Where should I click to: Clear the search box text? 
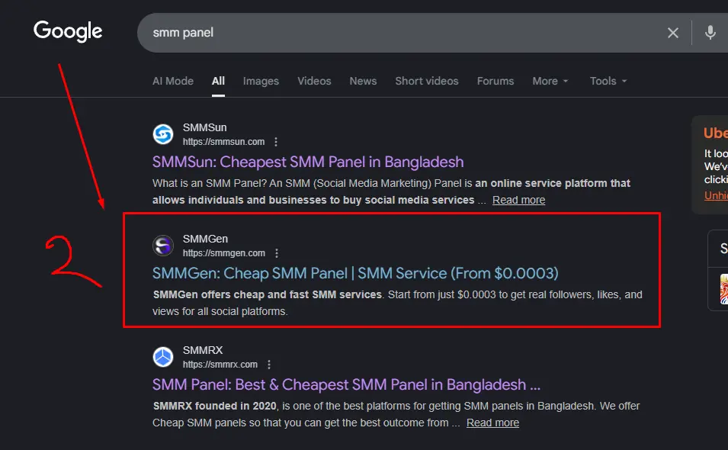click(x=673, y=33)
